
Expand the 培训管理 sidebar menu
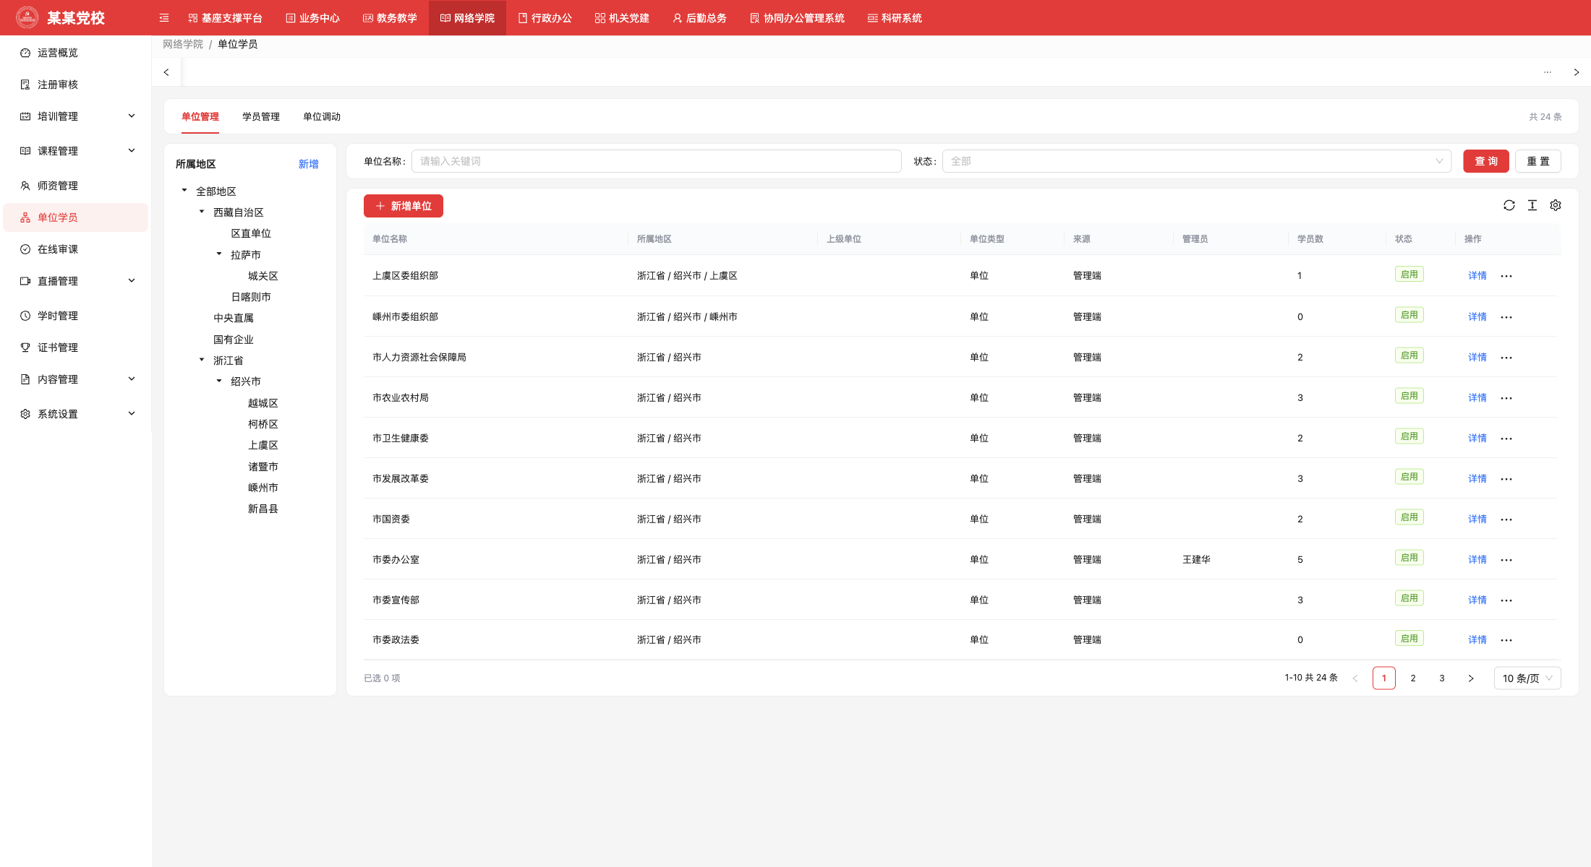[x=75, y=116]
